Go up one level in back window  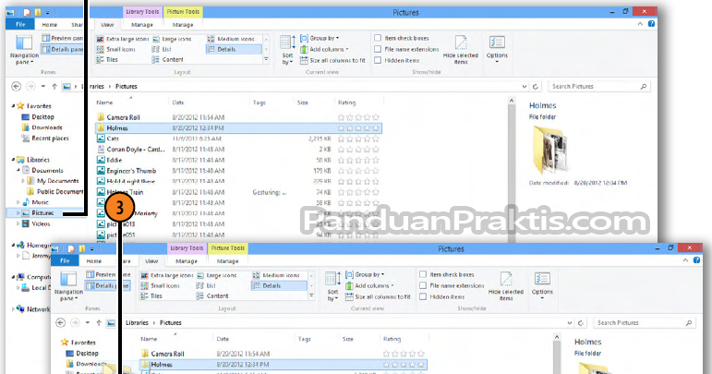pyautogui.click(x=54, y=86)
